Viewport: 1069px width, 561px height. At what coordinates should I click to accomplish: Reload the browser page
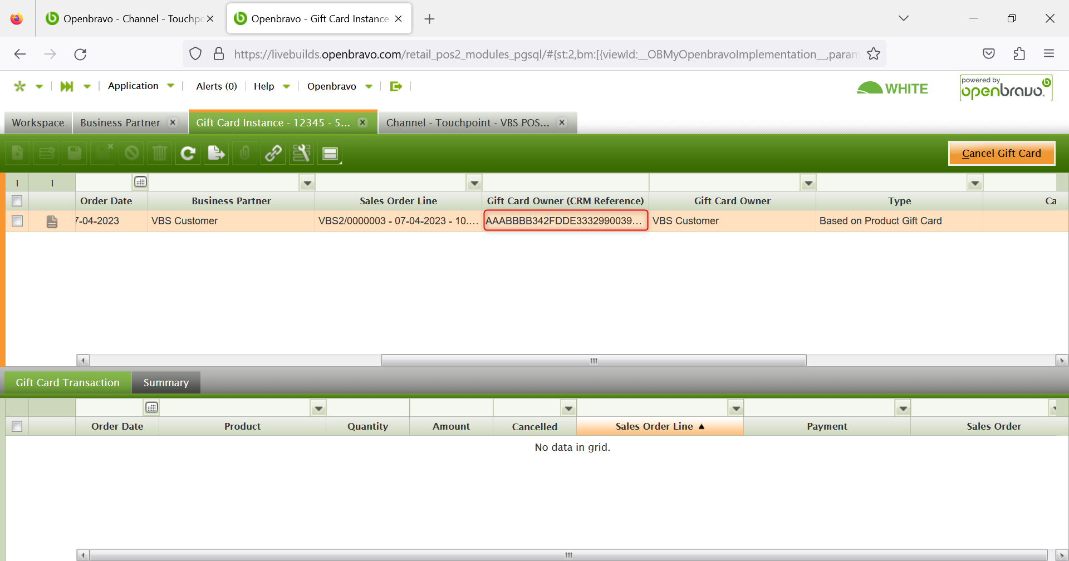pos(80,54)
